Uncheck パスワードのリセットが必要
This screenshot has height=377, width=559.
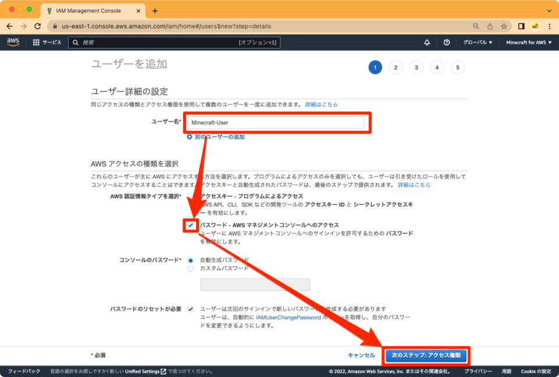point(190,309)
